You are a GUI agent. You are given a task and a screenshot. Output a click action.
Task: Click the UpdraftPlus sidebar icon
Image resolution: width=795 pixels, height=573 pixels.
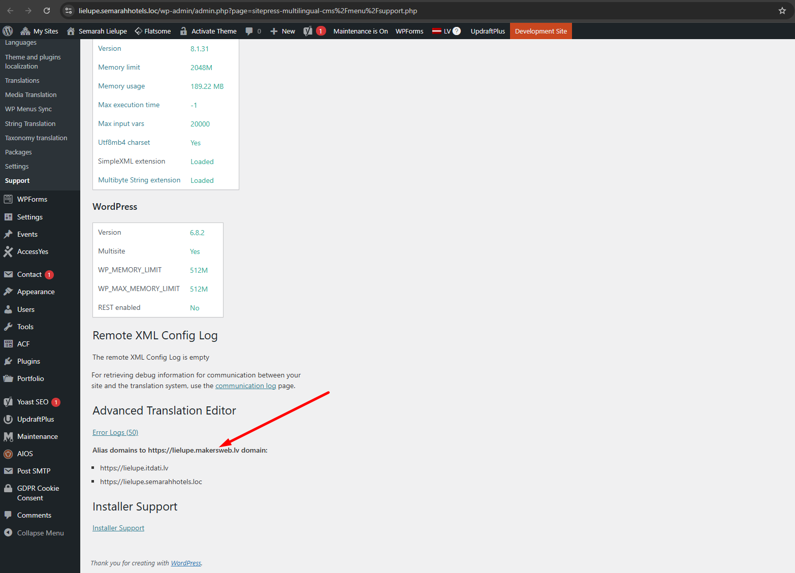pyautogui.click(x=8, y=419)
